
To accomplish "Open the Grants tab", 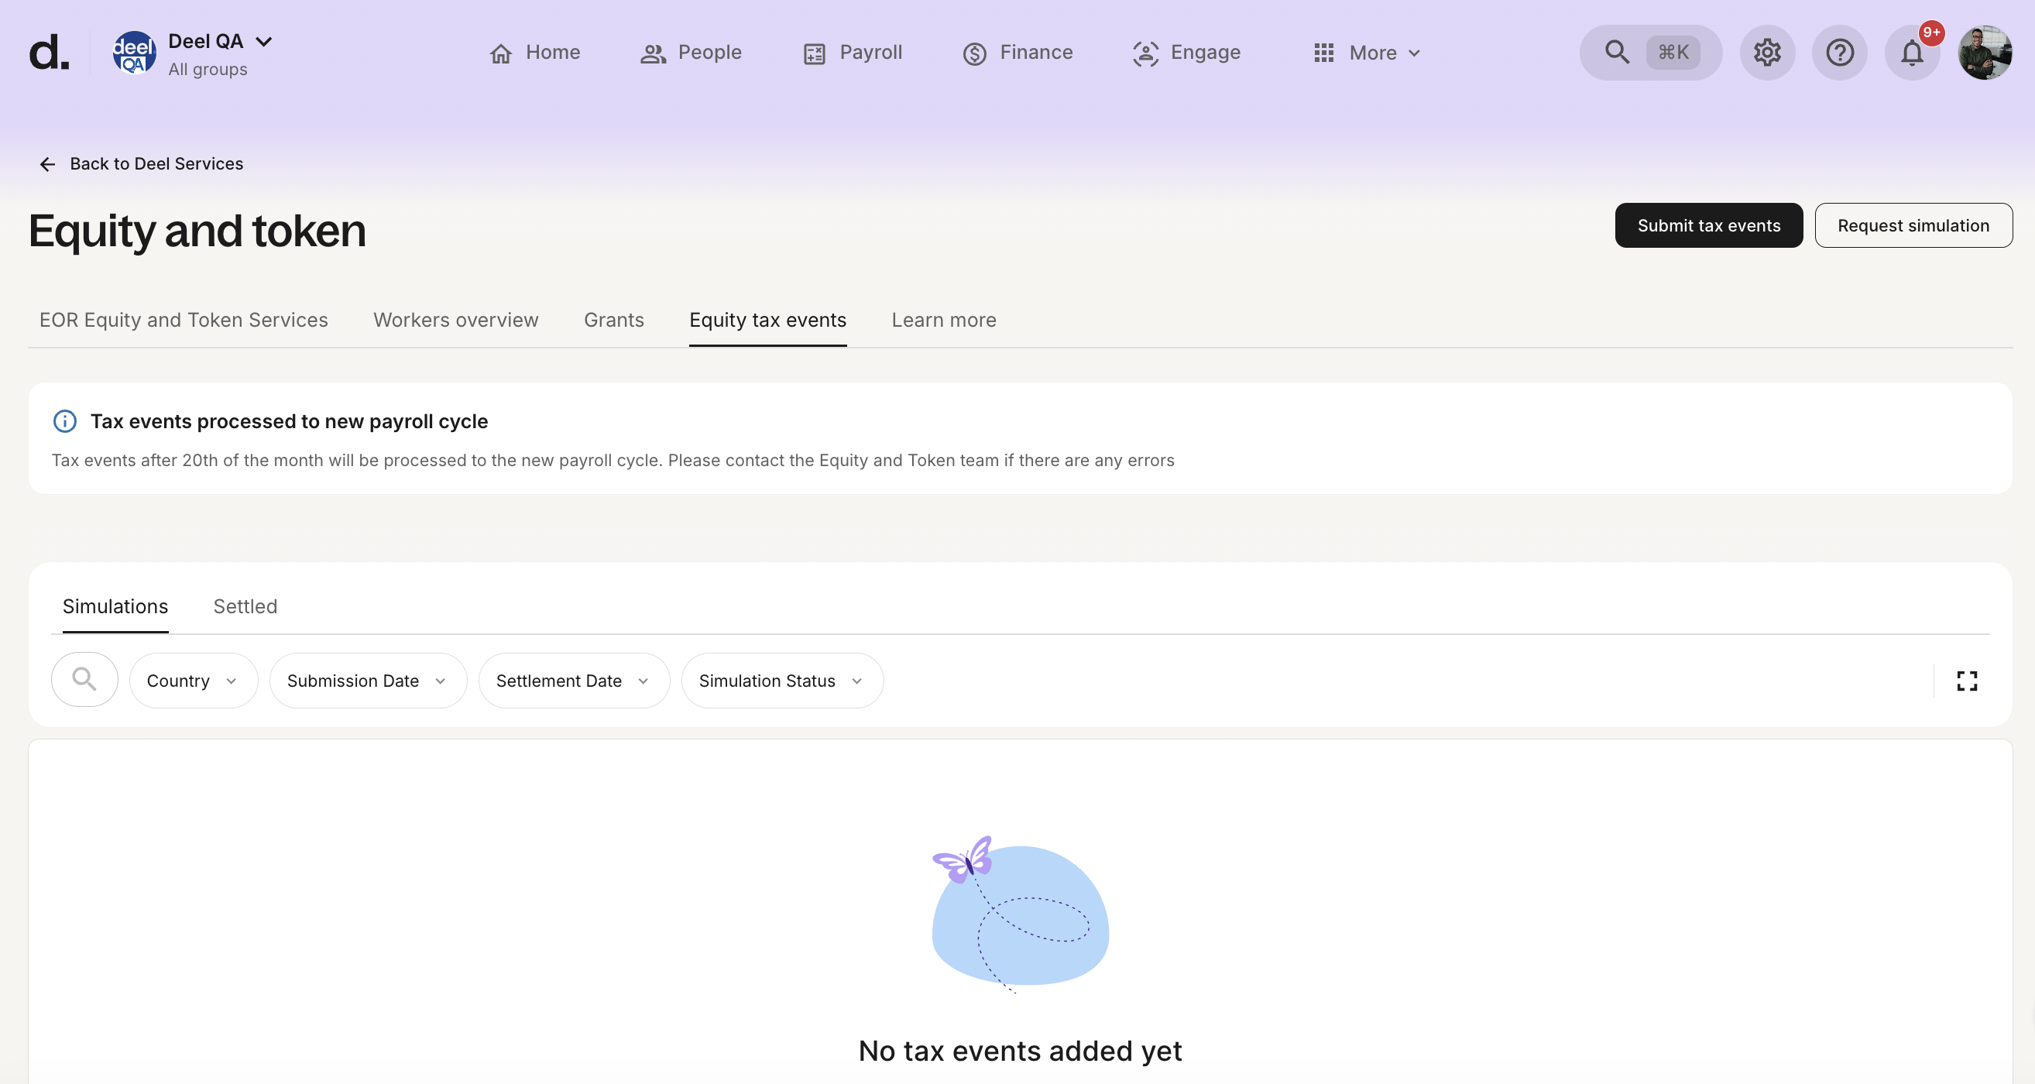I will tap(614, 320).
